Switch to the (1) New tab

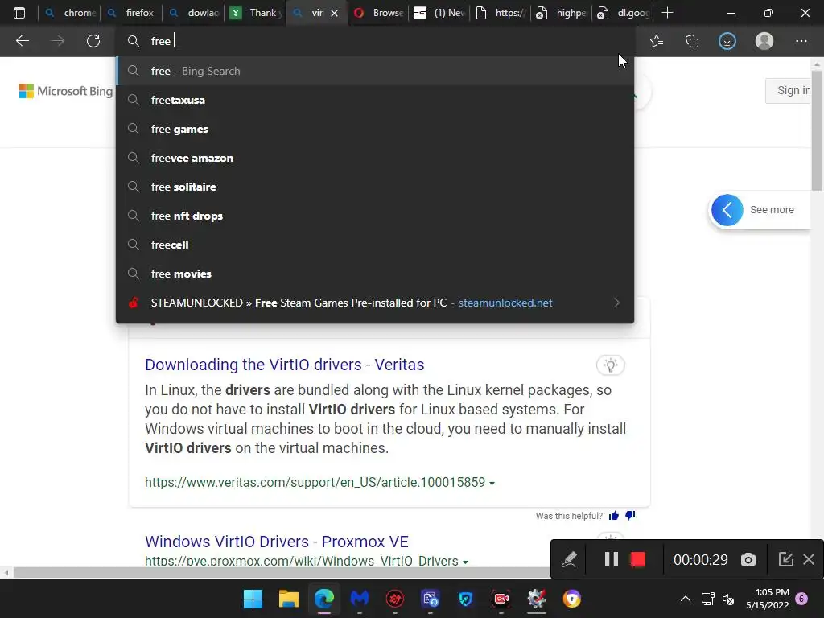click(440, 13)
